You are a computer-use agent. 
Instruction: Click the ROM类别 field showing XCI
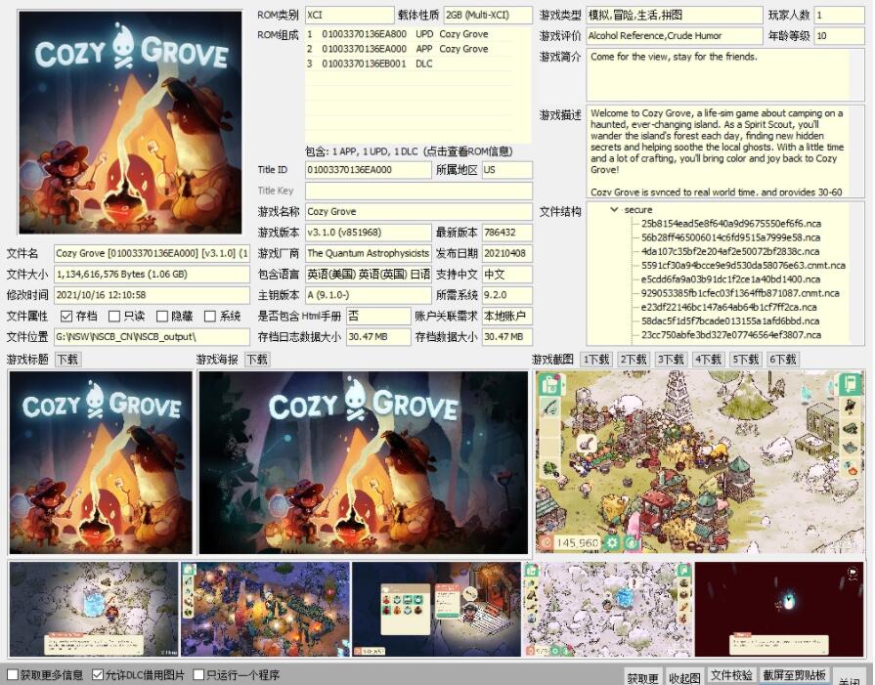(349, 15)
